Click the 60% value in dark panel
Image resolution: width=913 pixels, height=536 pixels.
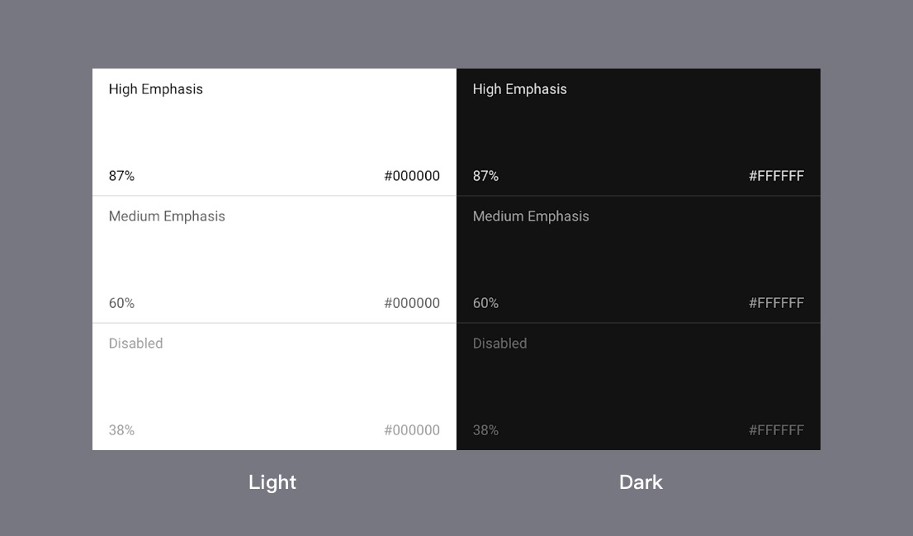[485, 303]
